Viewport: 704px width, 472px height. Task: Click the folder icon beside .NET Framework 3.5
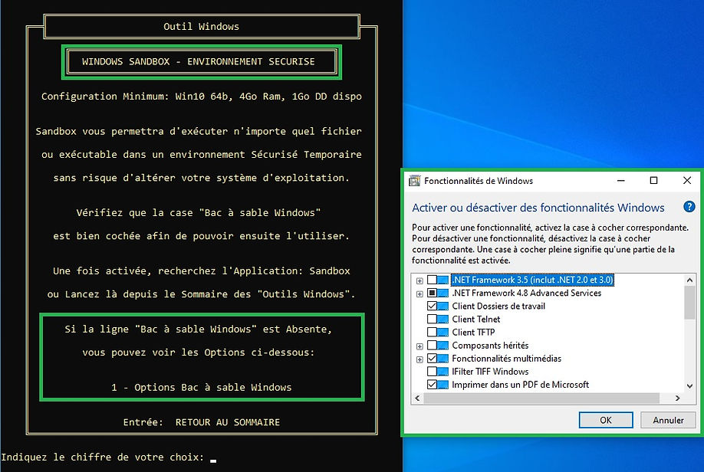tap(442, 280)
